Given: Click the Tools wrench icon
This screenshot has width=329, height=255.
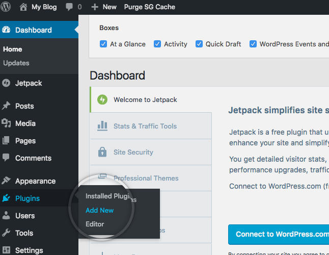Looking at the screenshot, I should [6, 233].
